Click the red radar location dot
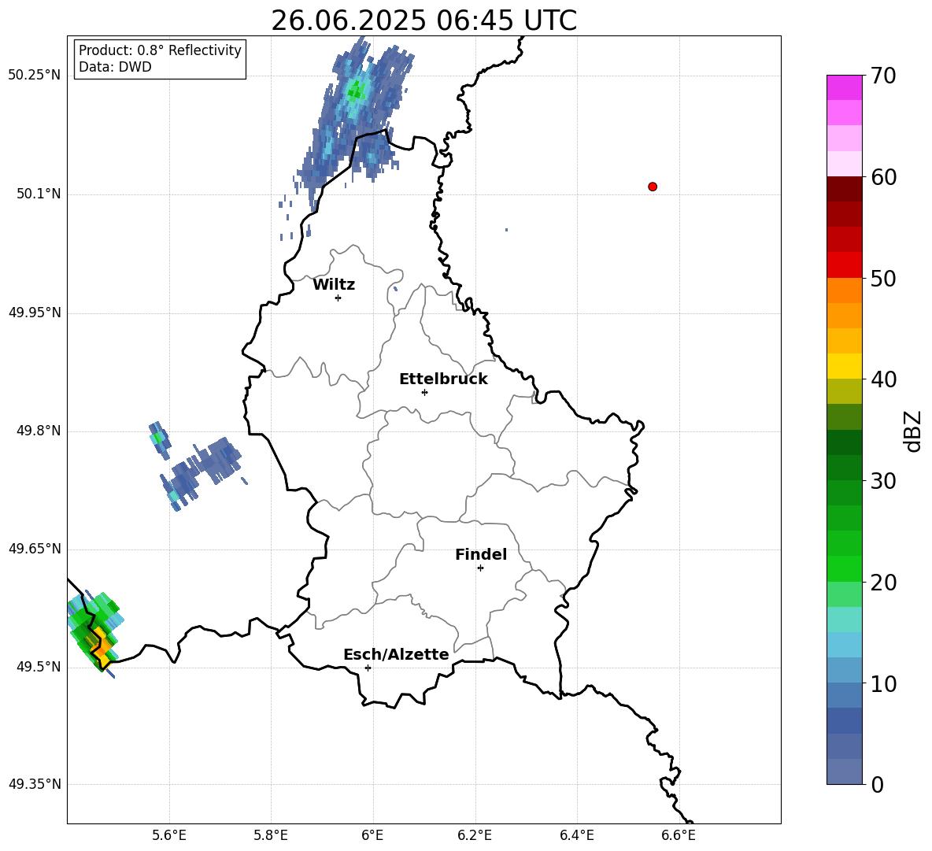Screen dimensions: 932x851 [653, 187]
